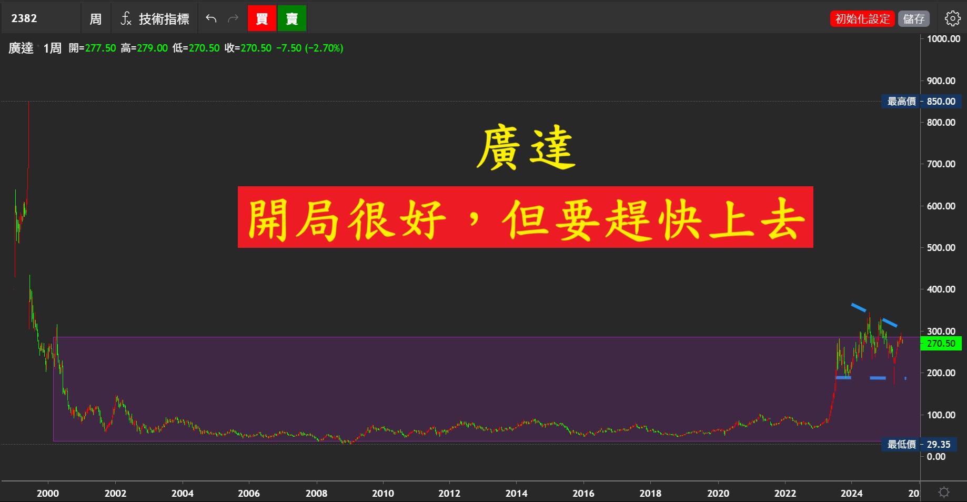
Task: Click the green 賣 sell button
Action: pyautogui.click(x=292, y=19)
